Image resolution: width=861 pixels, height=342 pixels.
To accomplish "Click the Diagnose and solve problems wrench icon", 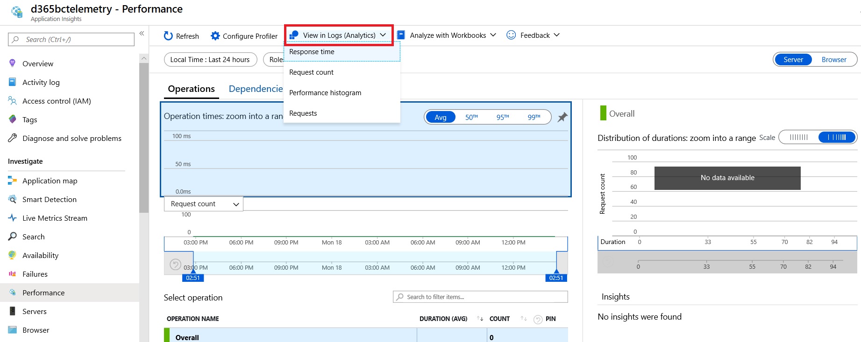I will [12, 138].
